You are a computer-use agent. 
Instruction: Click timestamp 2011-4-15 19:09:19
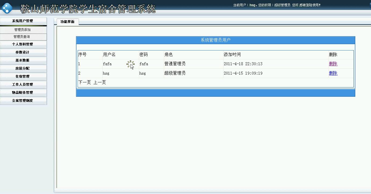point(243,73)
